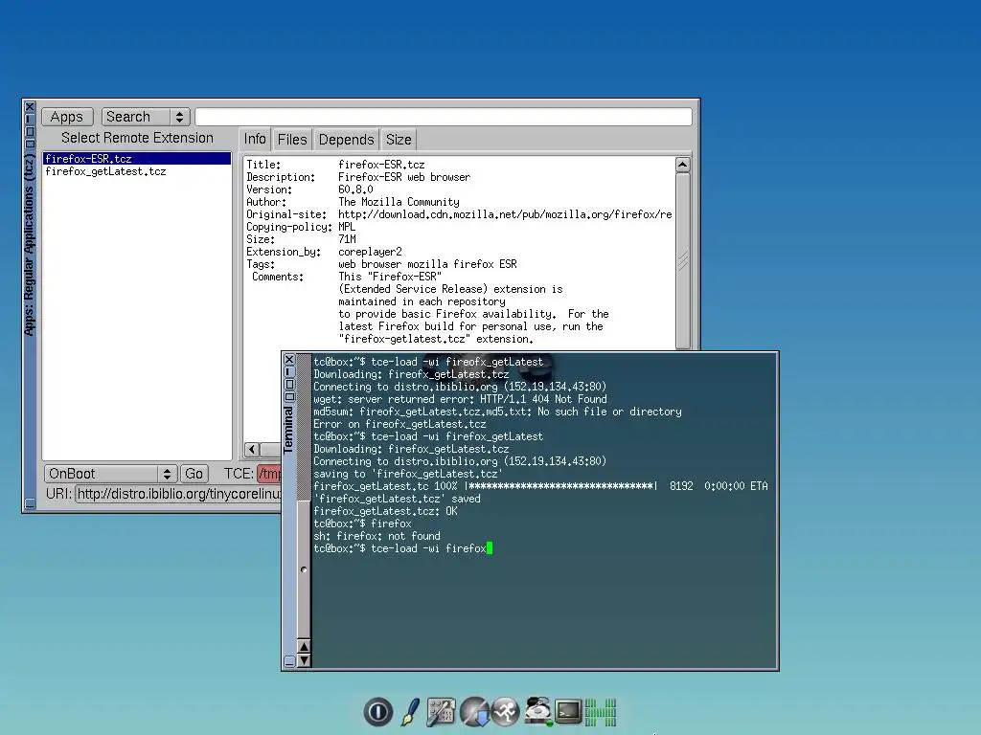
Task: Open the green system monitor dock icon
Action: 601,712
